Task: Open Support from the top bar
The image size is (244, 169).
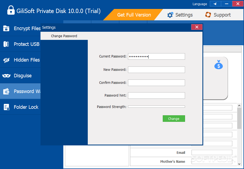Action: point(218,15)
